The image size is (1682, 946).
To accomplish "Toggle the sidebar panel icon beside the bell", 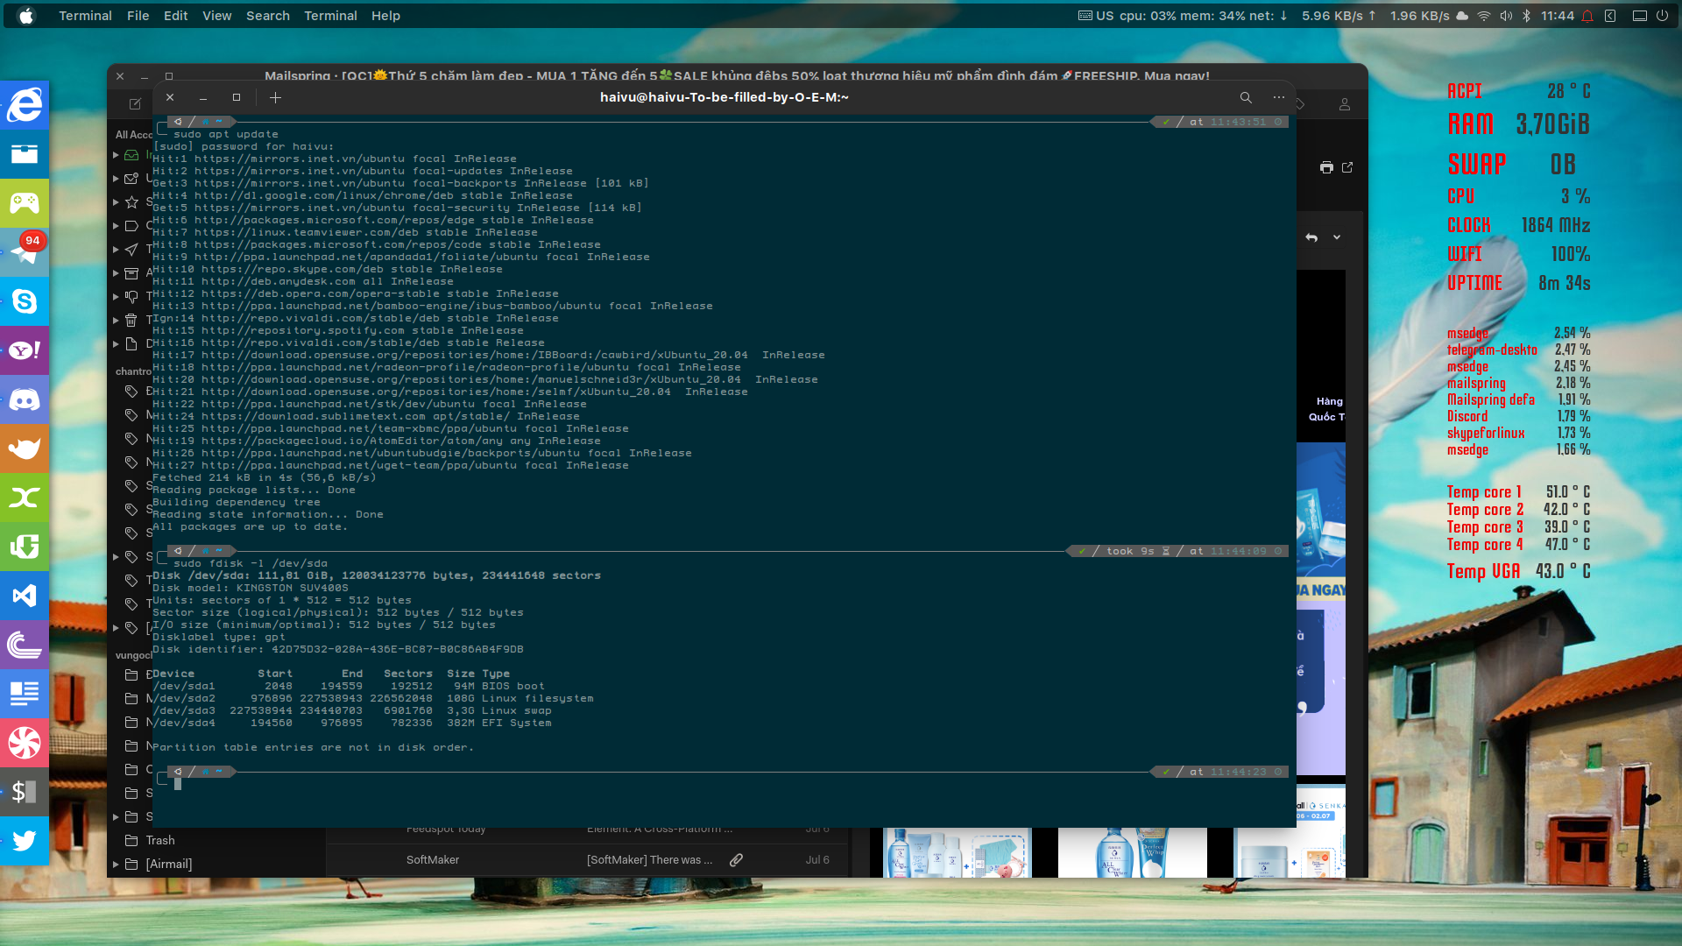I will point(1610,16).
